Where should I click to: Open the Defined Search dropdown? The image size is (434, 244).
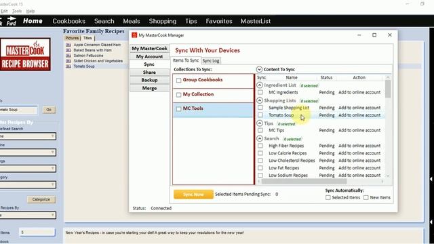tap(28, 136)
